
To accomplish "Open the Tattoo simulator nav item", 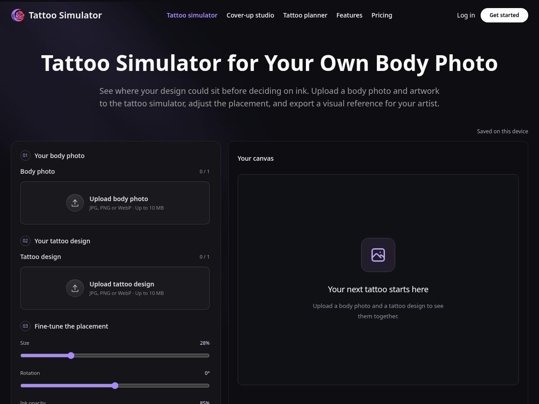I will (192, 15).
